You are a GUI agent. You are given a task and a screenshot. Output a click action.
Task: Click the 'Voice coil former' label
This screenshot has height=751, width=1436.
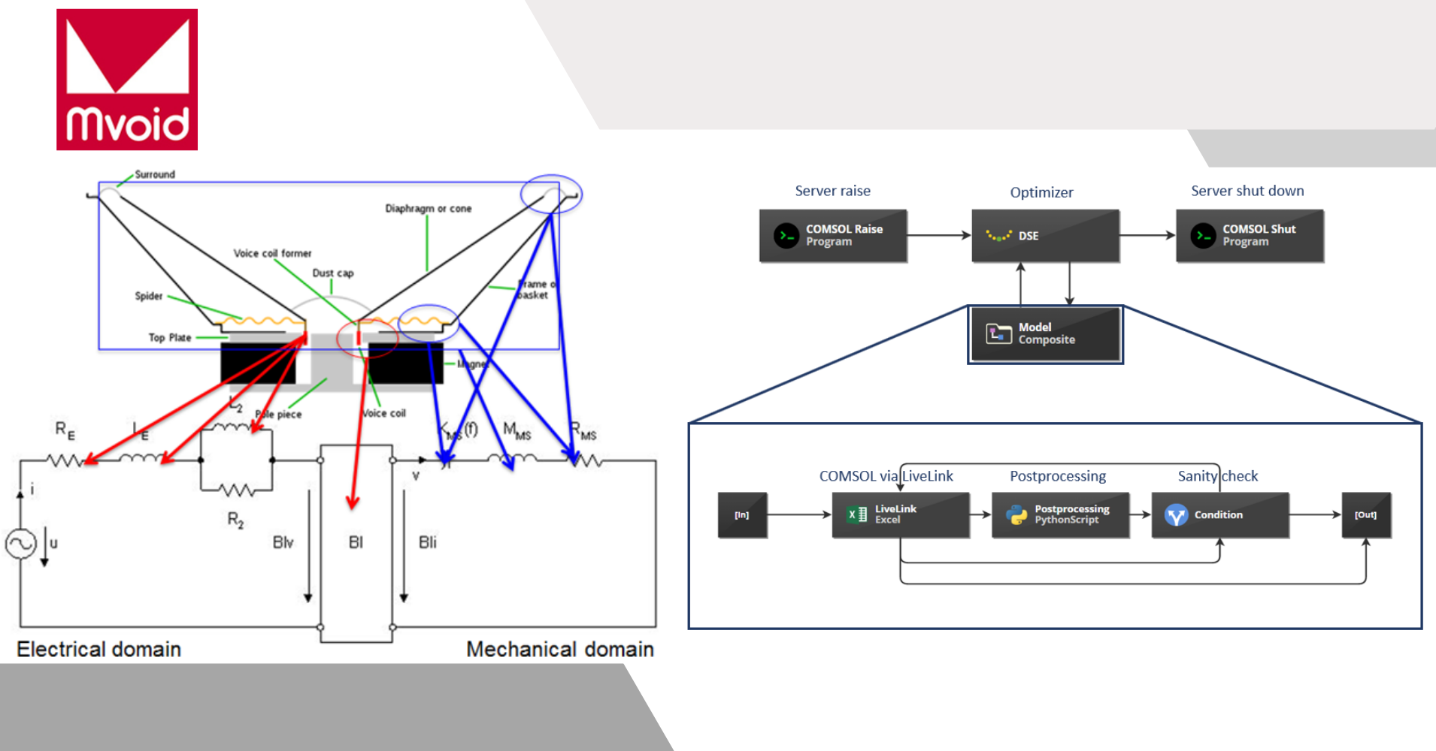tap(272, 253)
